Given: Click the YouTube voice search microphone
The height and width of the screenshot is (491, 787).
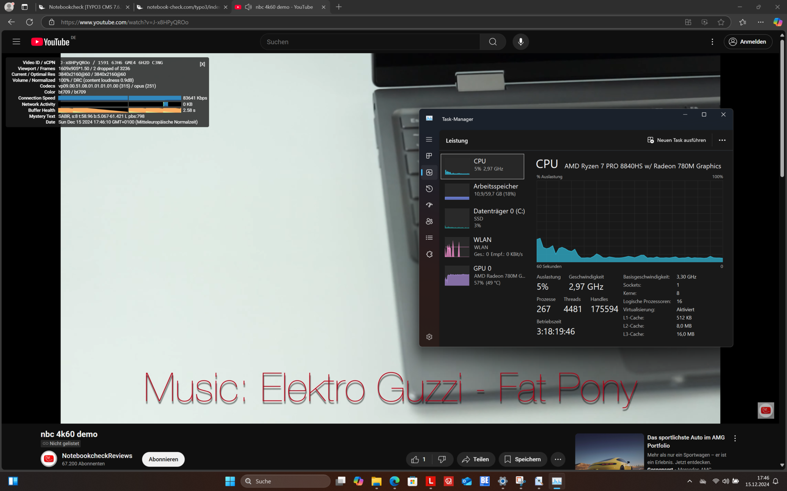Looking at the screenshot, I should click(521, 42).
